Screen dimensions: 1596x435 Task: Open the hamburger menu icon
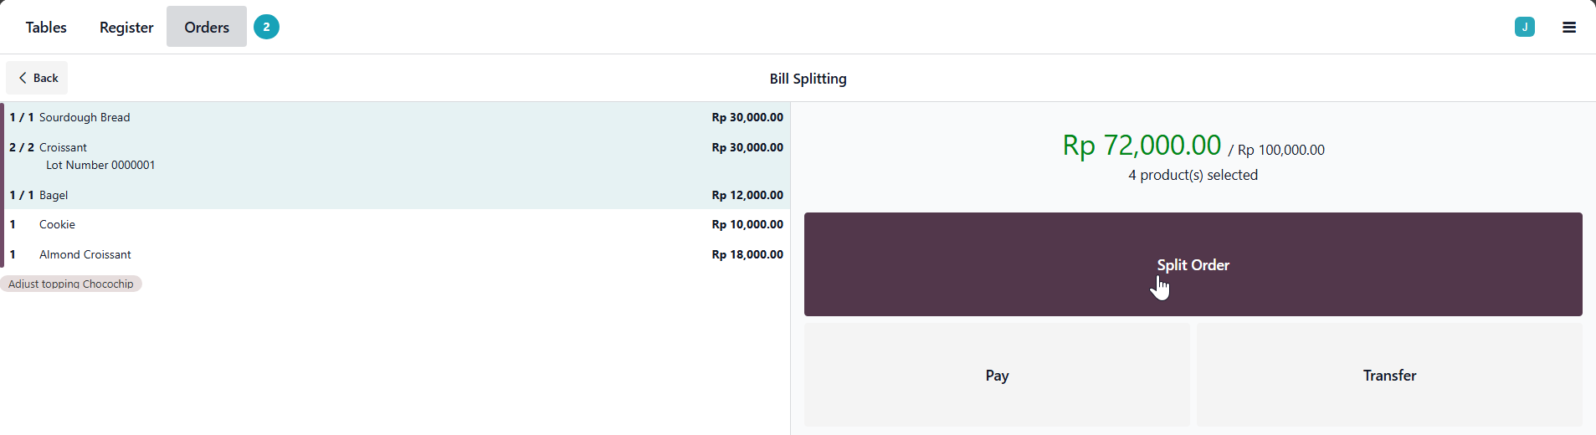(1569, 28)
